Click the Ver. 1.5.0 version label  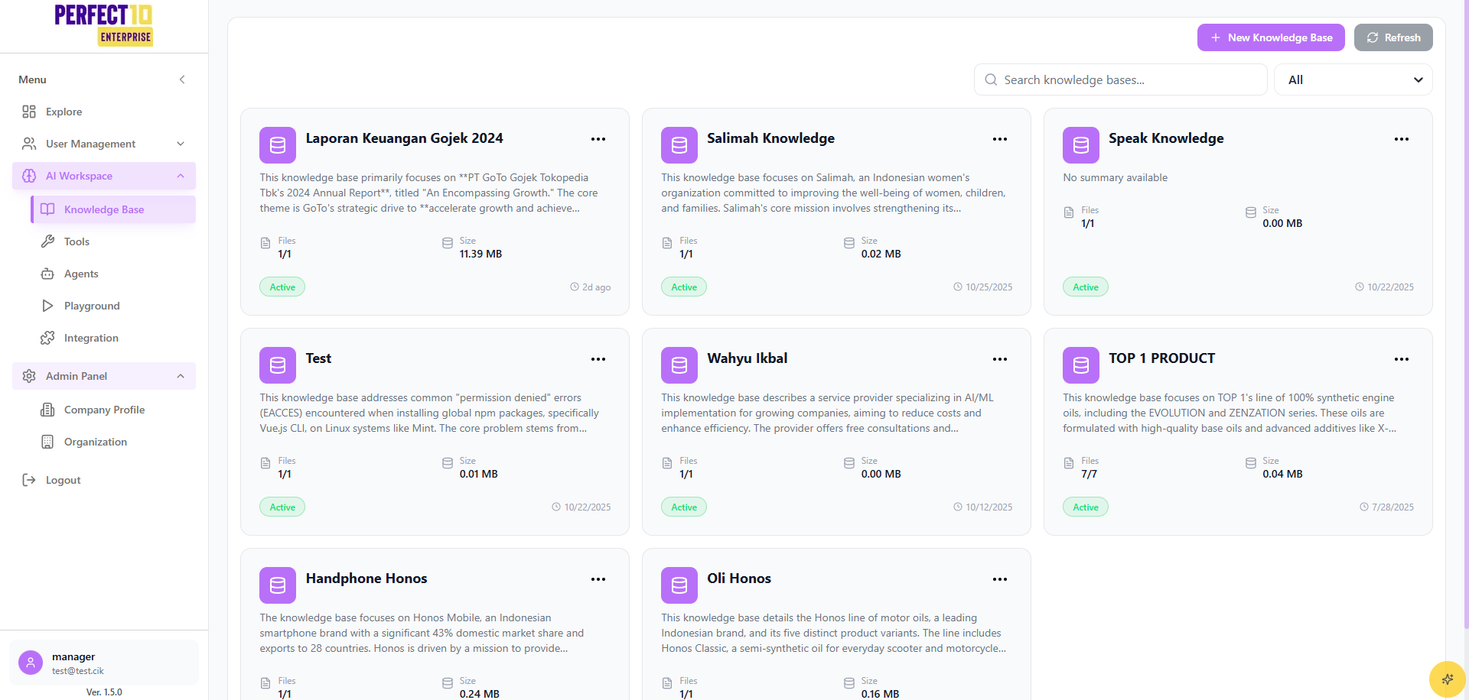coord(104,692)
